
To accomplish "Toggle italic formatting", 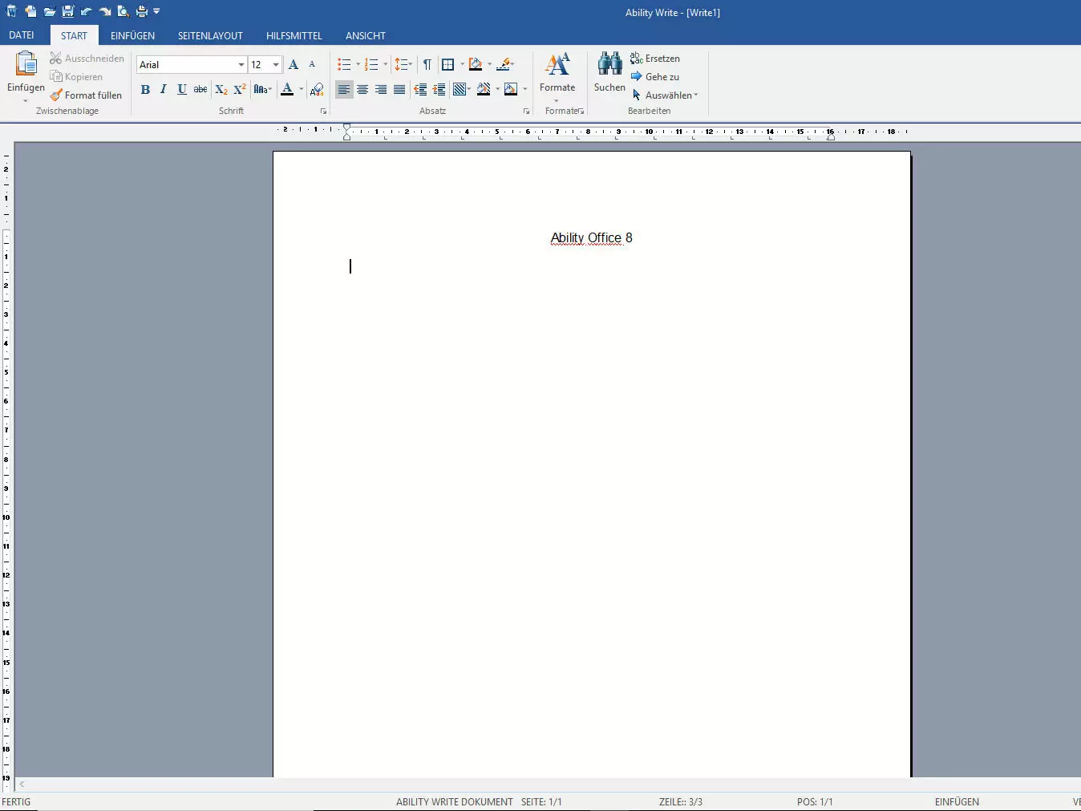I will pos(164,89).
